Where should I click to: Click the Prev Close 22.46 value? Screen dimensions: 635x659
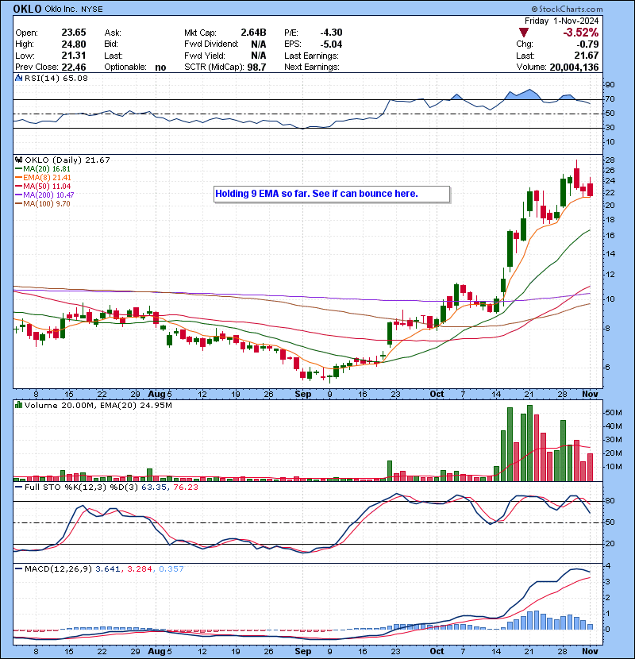tap(74, 67)
